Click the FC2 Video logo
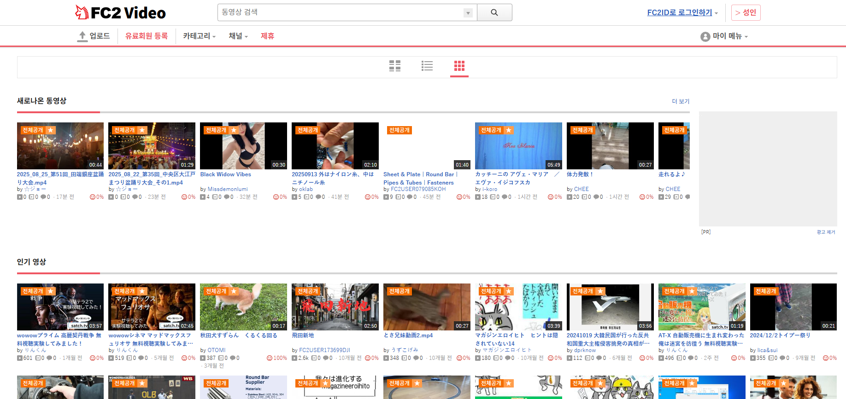Viewport: 846px width, 399px height. [120, 12]
